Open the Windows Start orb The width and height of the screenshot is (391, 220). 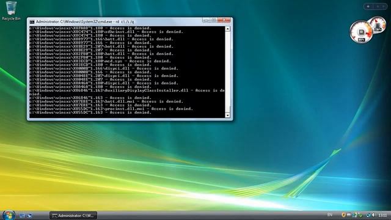(x=9, y=215)
